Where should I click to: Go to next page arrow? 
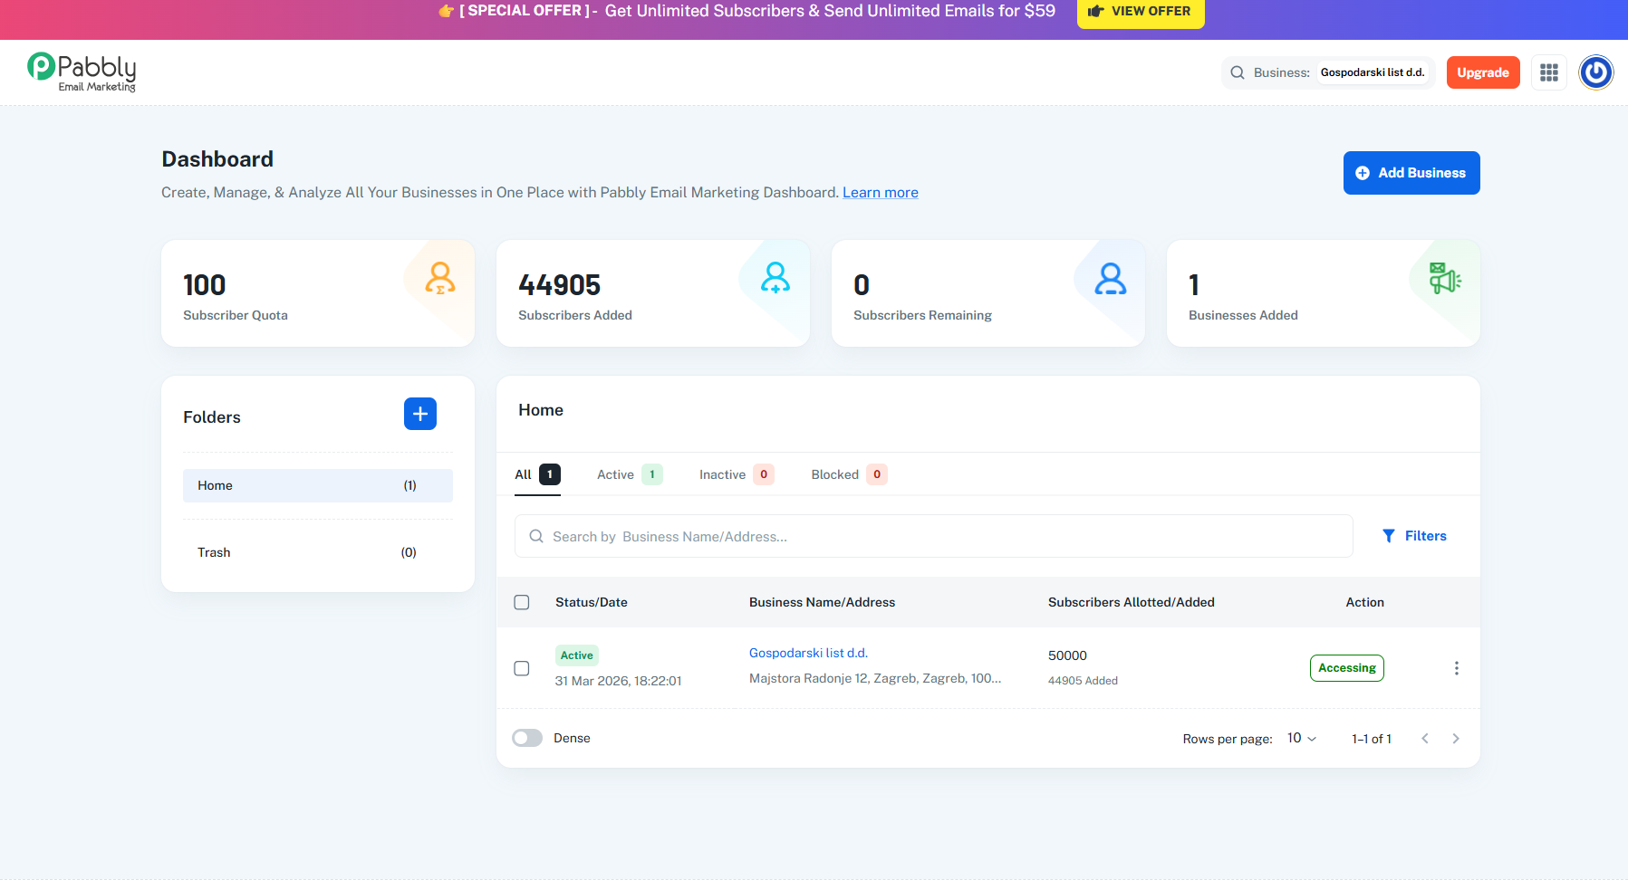[1456, 739]
